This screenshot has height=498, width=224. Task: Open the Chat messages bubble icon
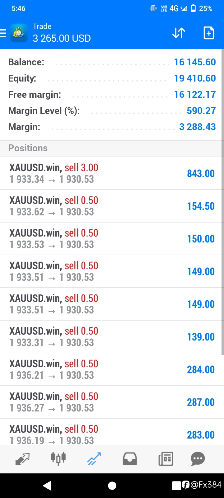198,459
